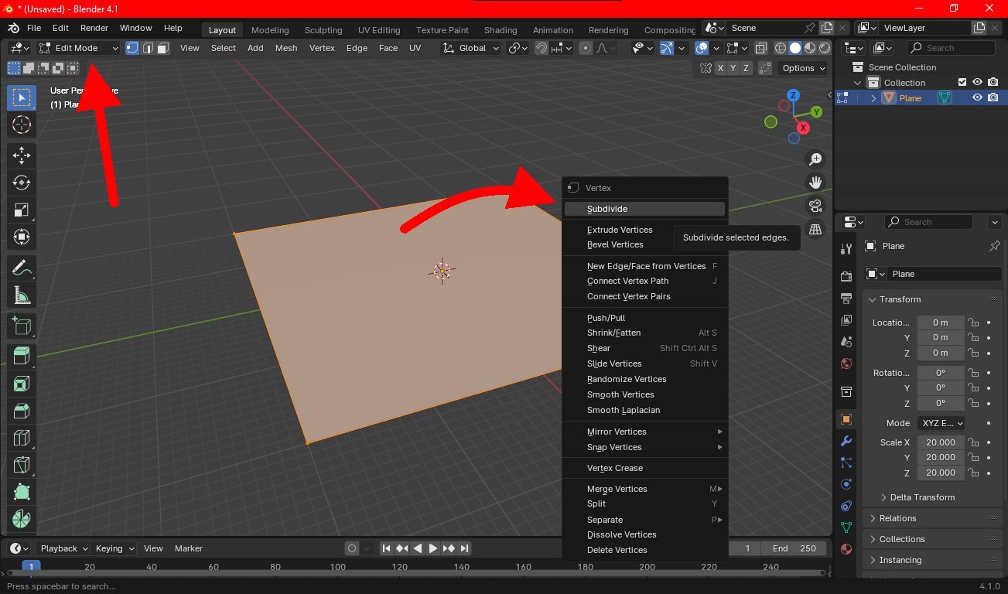Expand the Plane item in the outliner
Screen dimensions: 1008x594
click(x=873, y=98)
